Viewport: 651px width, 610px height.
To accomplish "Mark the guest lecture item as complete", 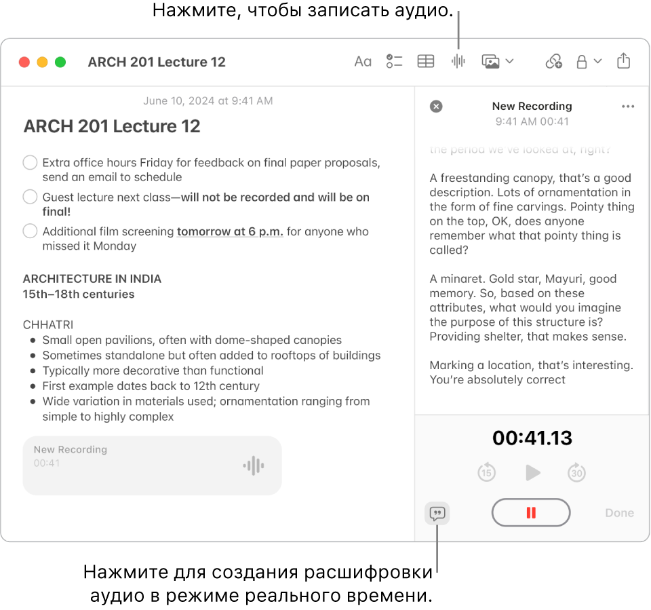I will click(29, 197).
